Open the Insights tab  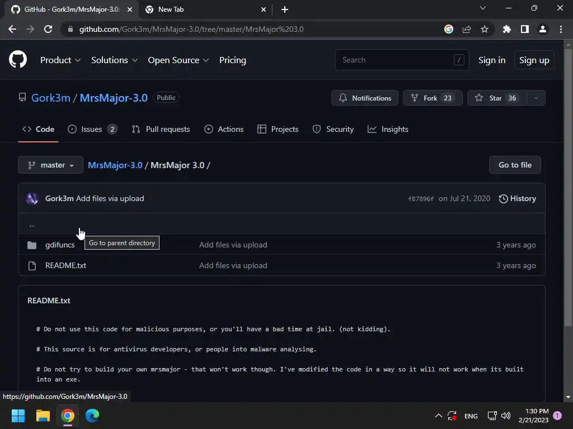tap(388, 129)
